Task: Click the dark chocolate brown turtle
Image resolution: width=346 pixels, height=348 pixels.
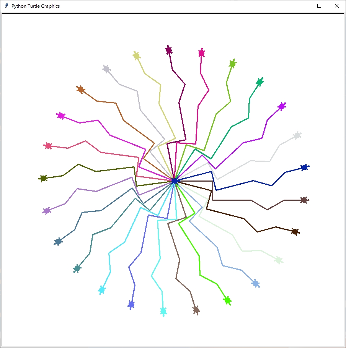Action: 295,231
